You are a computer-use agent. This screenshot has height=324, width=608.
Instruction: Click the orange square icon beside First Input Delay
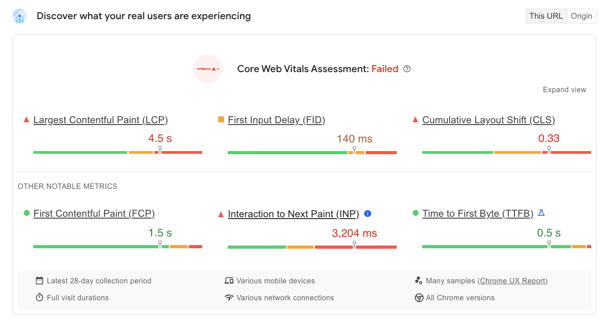[x=221, y=120]
